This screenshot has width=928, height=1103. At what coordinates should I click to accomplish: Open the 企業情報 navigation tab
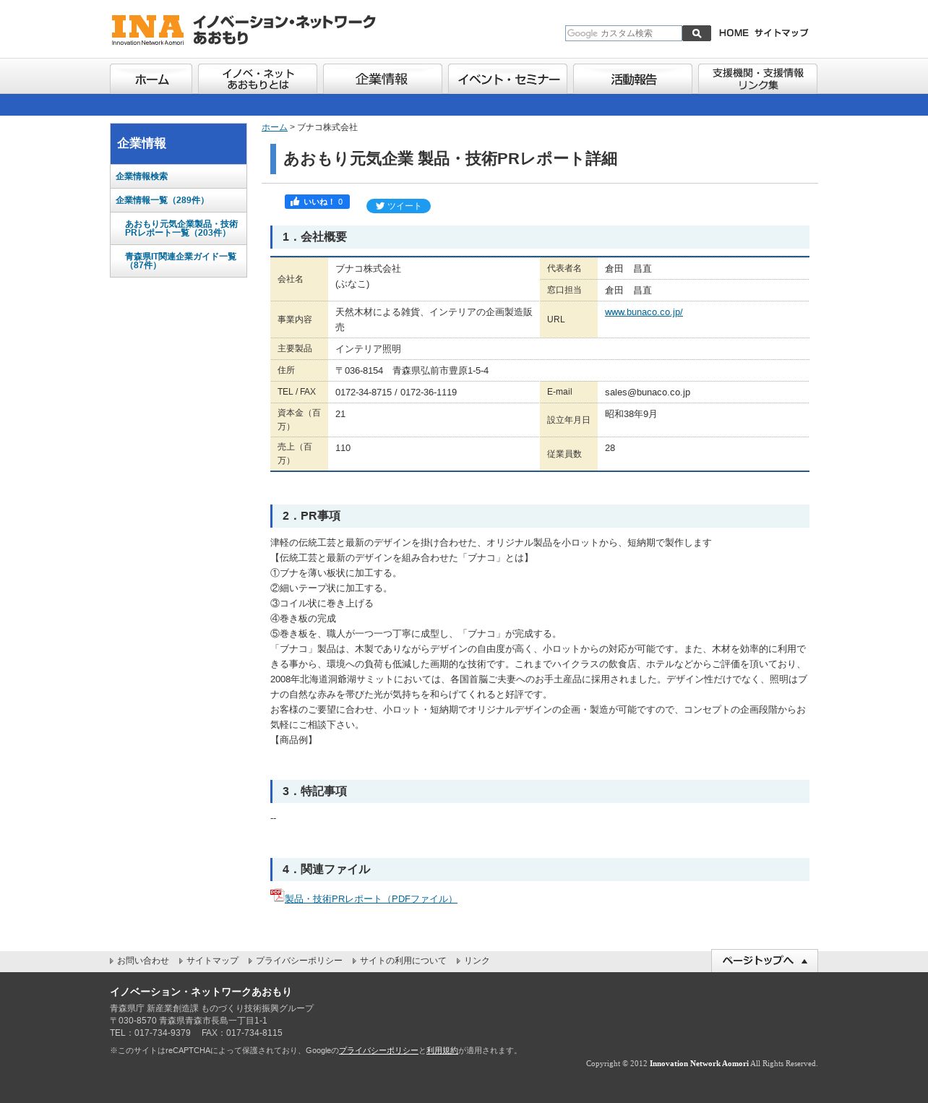(x=382, y=79)
